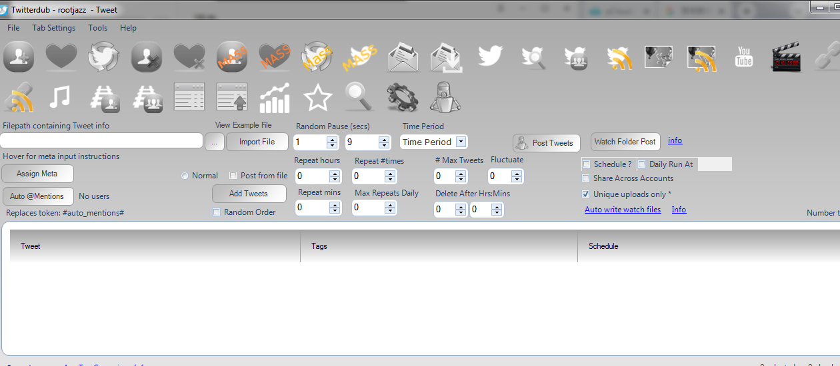
Task: Open the chain link icon at toolbar end
Action: point(827,57)
